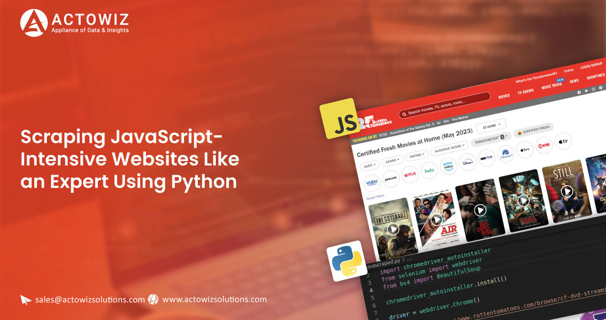Image resolution: width=606 pixels, height=320 pixels.
Task: Select the Apple TV+ streaming icon
Action: (525, 149)
